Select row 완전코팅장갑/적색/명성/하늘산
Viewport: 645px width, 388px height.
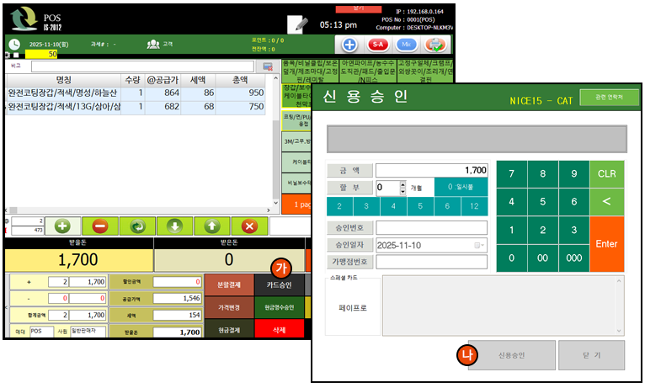pos(136,93)
